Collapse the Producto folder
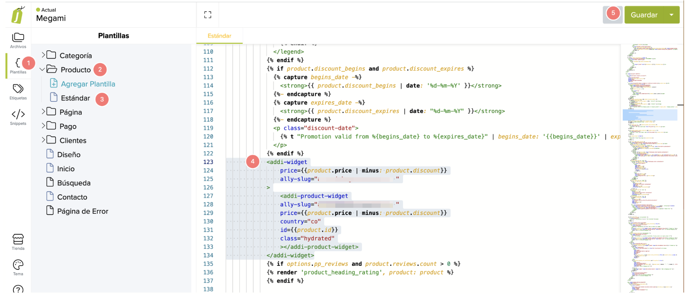 [42, 69]
